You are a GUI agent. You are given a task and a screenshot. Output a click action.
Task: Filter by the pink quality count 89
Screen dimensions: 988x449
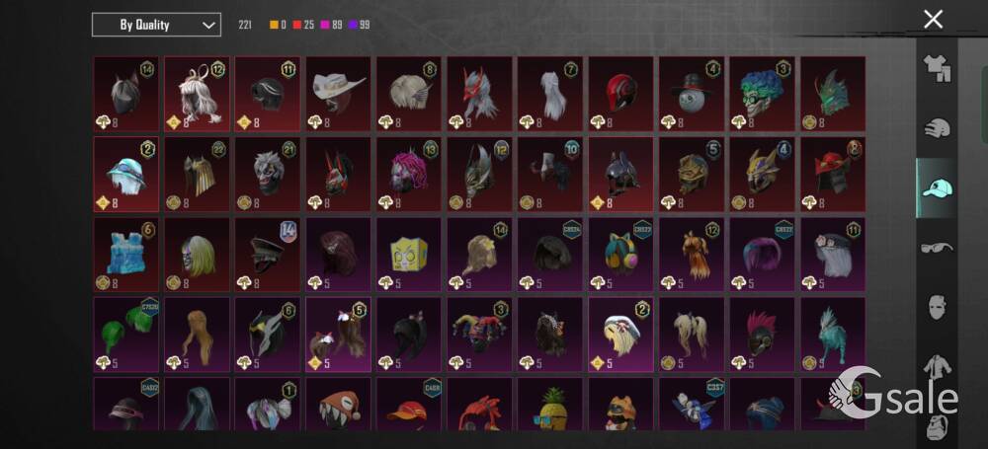[x=331, y=26]
